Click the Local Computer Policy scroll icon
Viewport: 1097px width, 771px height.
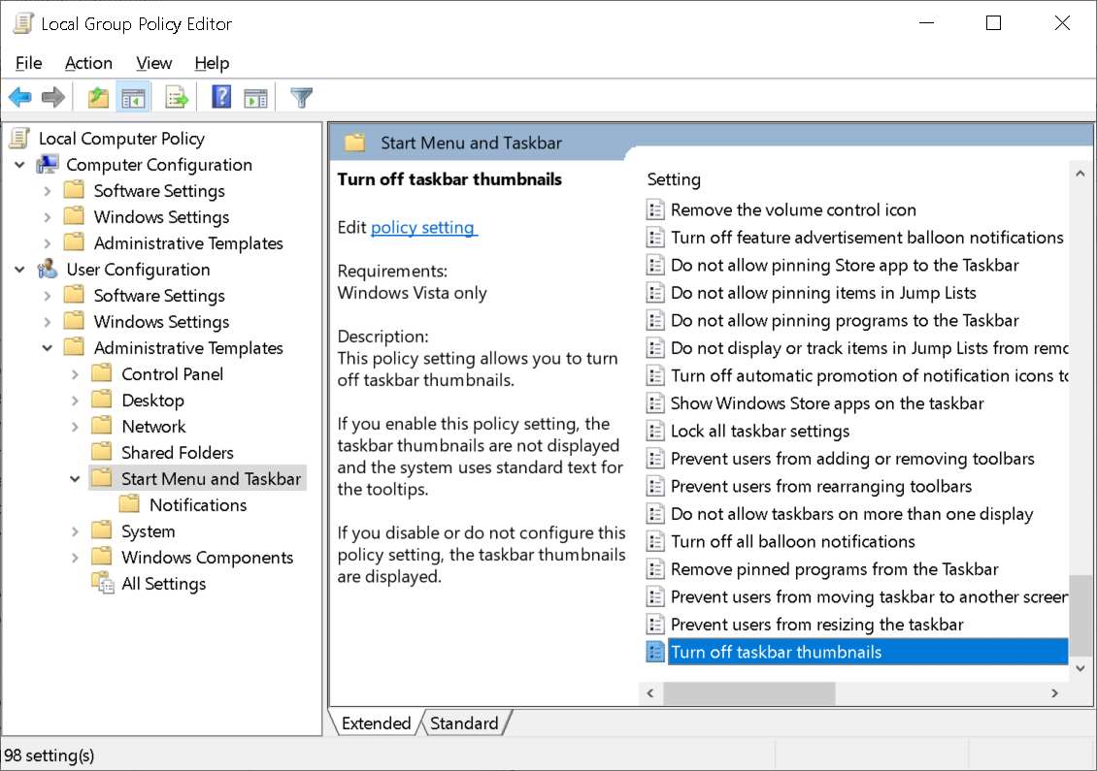coord(19,138)
